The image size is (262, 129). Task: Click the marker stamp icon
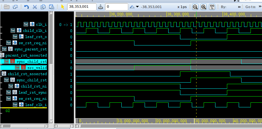click(x=100, y=7)
